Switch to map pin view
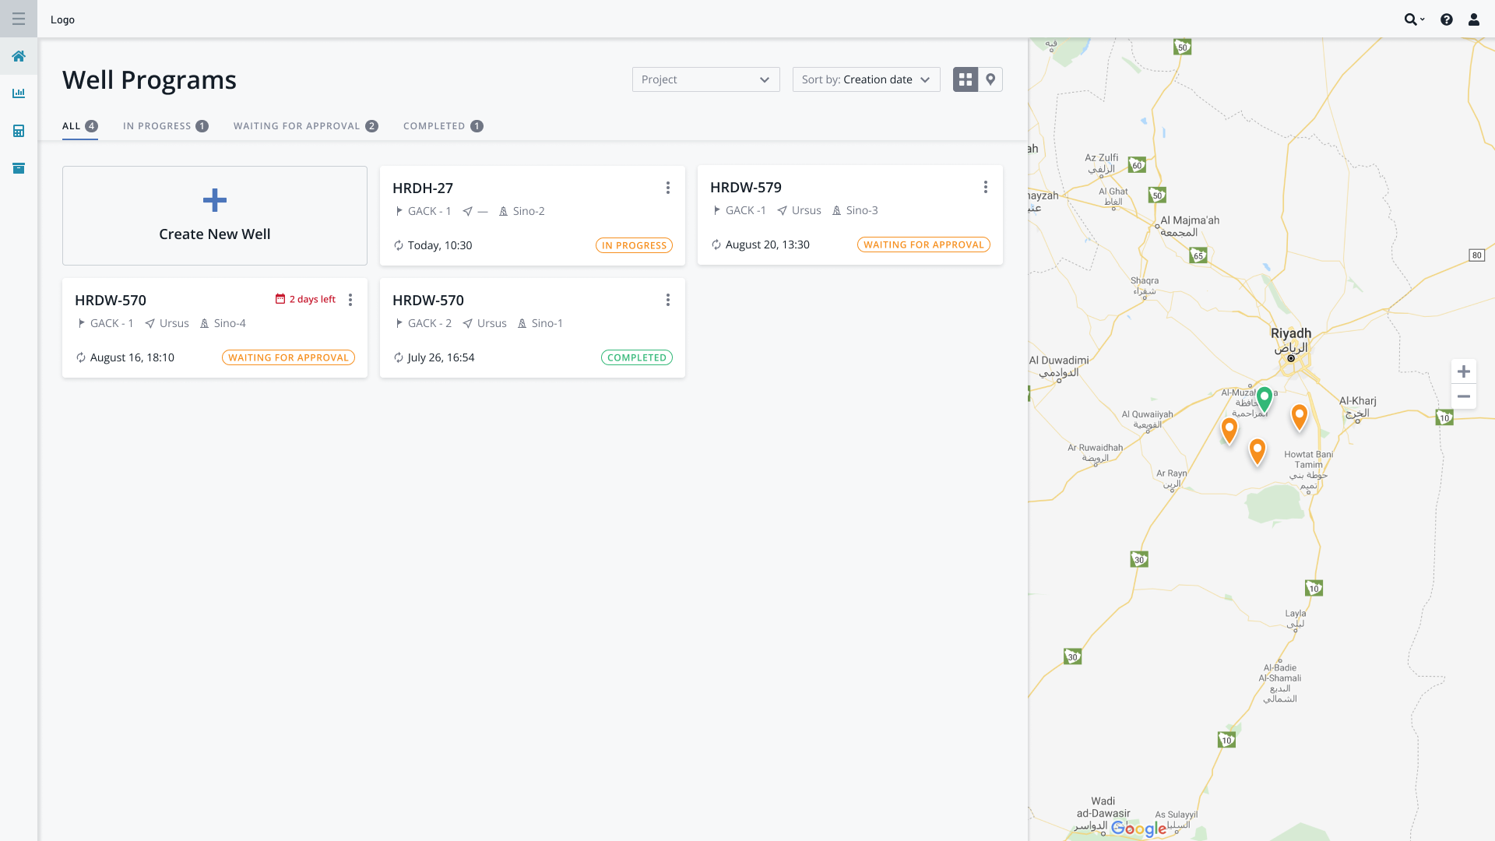This screenshot has height=841, width=1495. click(x=990, y=79)
